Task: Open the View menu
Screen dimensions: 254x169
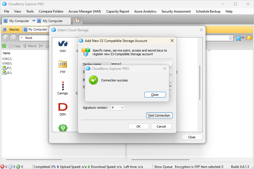Action: point(17,12)
